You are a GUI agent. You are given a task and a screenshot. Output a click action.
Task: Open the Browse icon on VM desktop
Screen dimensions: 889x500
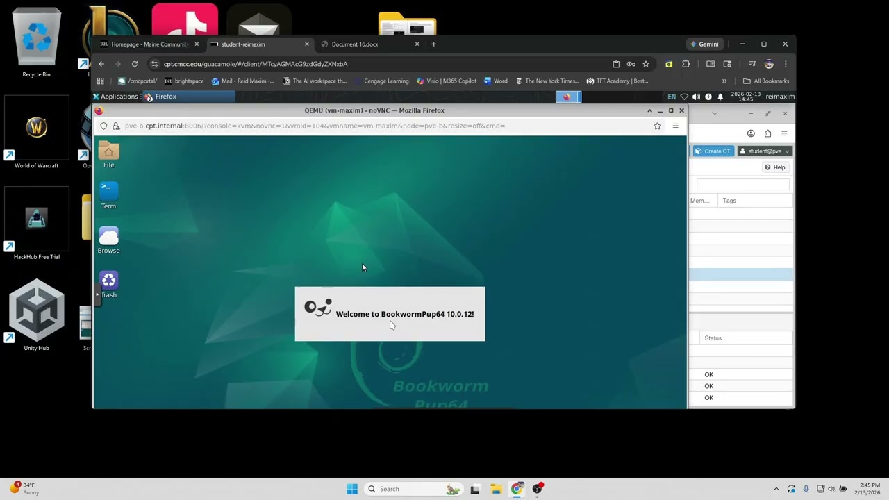coord(108,240)
